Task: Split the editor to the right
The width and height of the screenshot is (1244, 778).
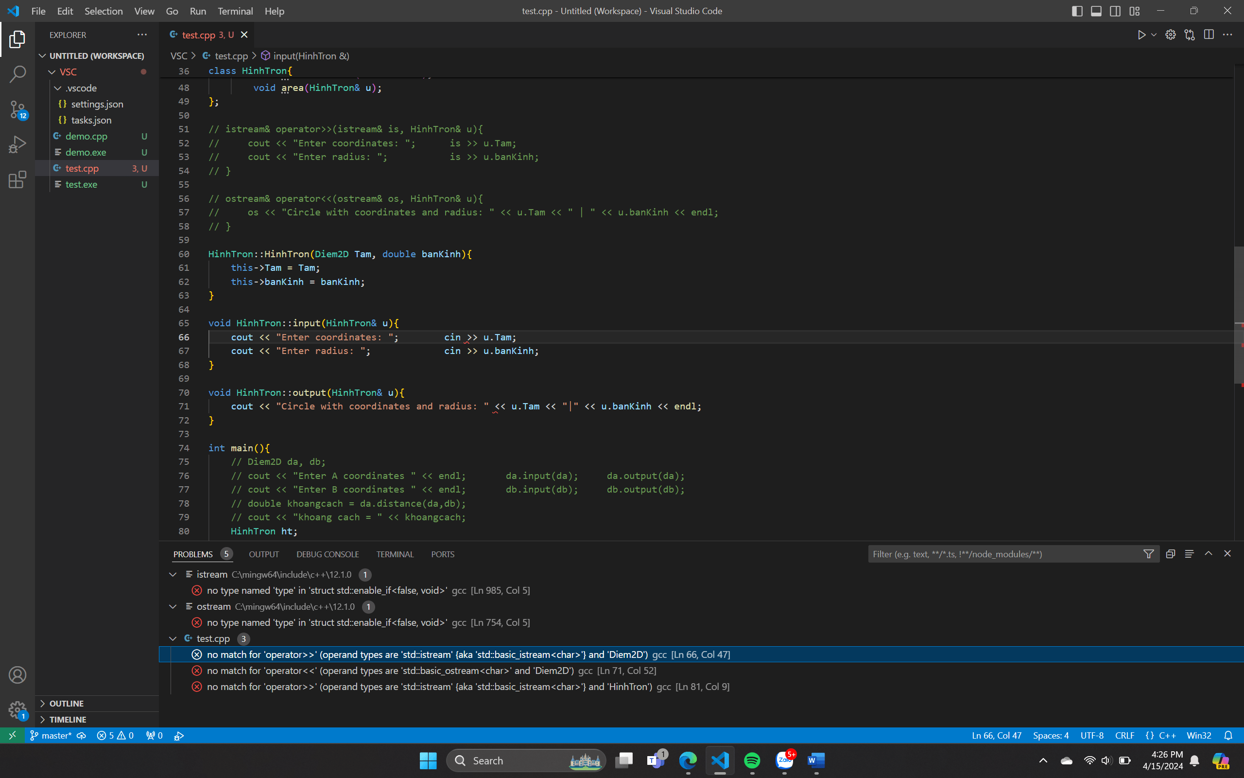Action: [x=1209, y=35]
